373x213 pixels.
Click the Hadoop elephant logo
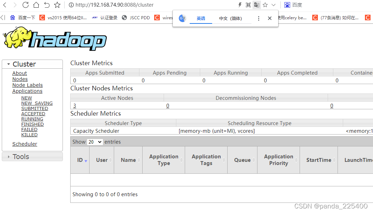click(55, 39)
